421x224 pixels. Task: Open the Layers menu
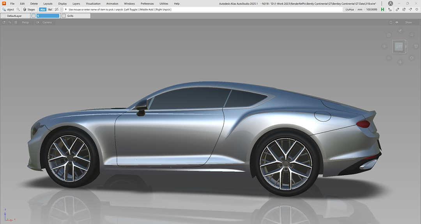[x=76, y=4]
